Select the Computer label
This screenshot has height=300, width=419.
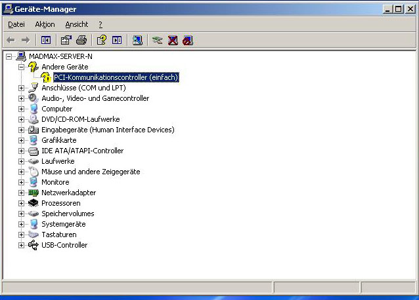(57, 109)
